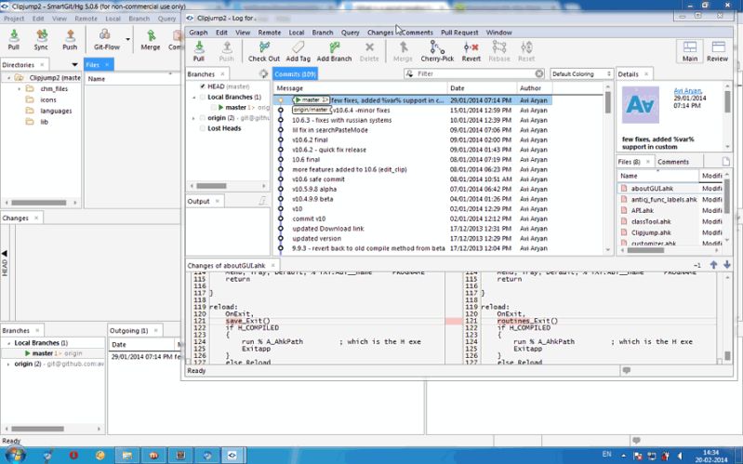Expand origin node in main Branches panel
This screenshot has height=464, width=743.
pos(8,364)
